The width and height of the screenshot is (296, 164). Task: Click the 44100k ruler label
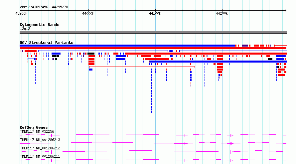pyautogui.click(x=155, y=13)
